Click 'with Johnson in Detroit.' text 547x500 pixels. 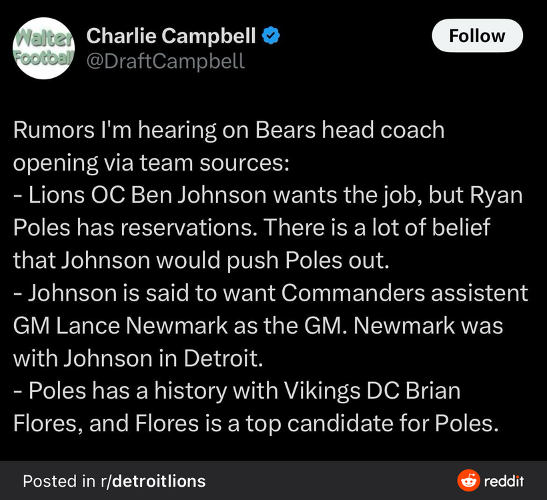[x=138, y=359]
